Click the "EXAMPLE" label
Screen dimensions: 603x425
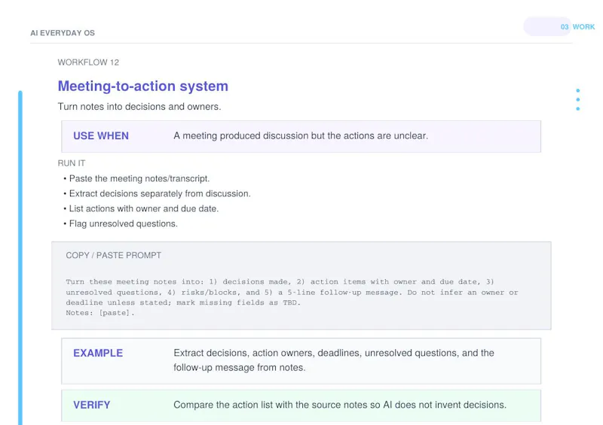click(x=98, y=353)
